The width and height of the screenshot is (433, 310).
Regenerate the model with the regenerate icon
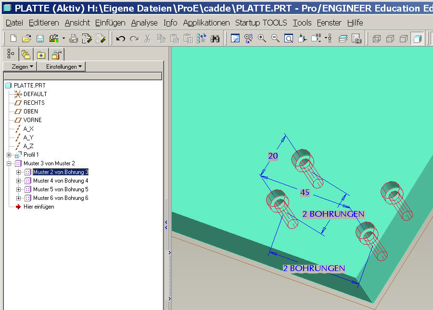click(202, 38)
